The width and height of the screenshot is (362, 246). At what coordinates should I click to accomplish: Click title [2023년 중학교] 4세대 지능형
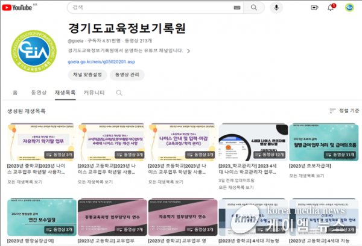[x=249, y=241]
